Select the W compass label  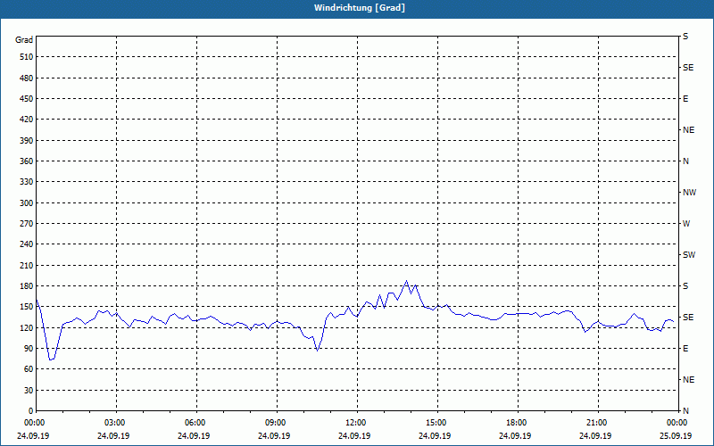coord(686,224)
